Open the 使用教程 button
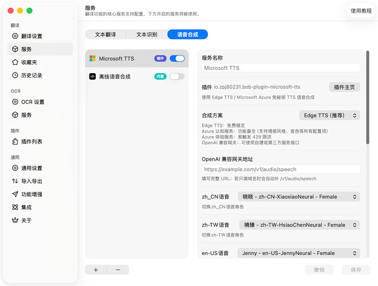The image size is (378, 286). (x=361, y=11)
